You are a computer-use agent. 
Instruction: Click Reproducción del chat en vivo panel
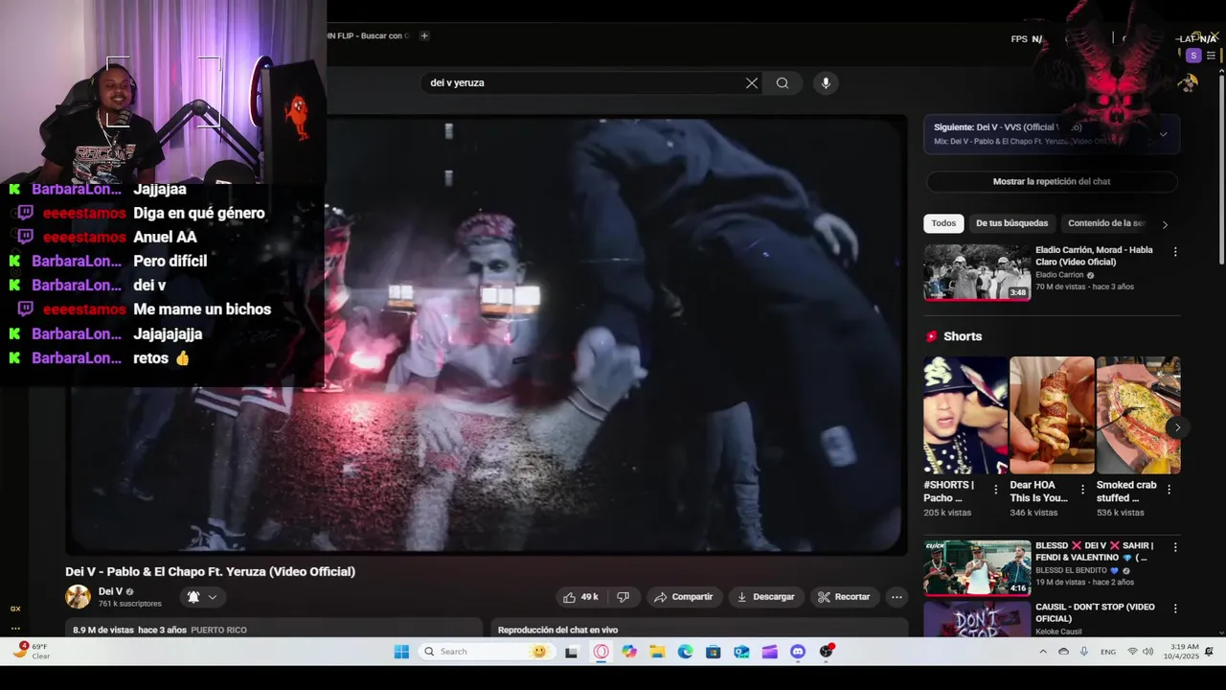coord(697,629)
